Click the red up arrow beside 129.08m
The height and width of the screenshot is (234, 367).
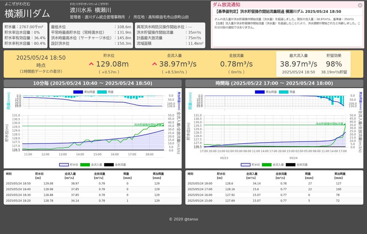pyautogui.click(x=91, y=64)
